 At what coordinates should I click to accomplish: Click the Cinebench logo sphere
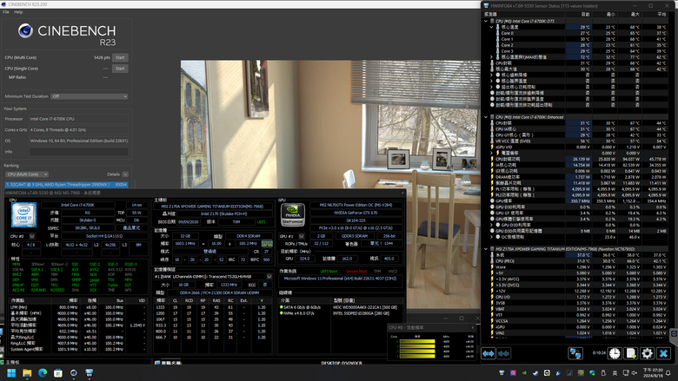tap(25, 30)
